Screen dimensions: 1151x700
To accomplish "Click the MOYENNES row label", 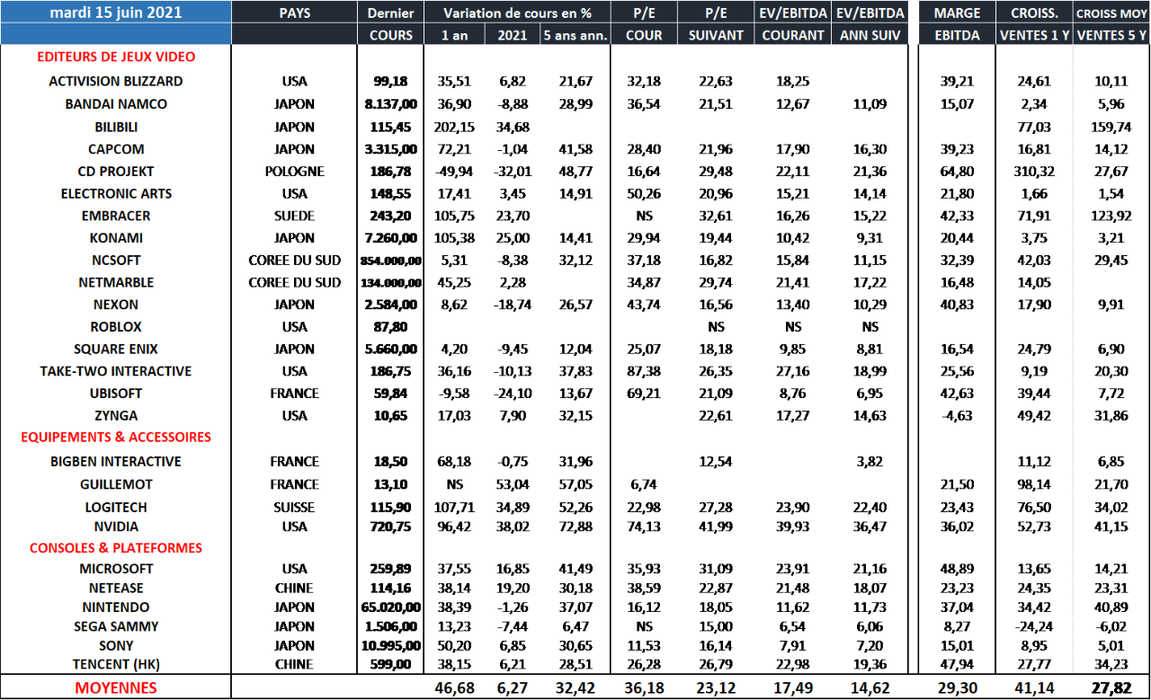I will pyautogui.click(x=116, y=688).
